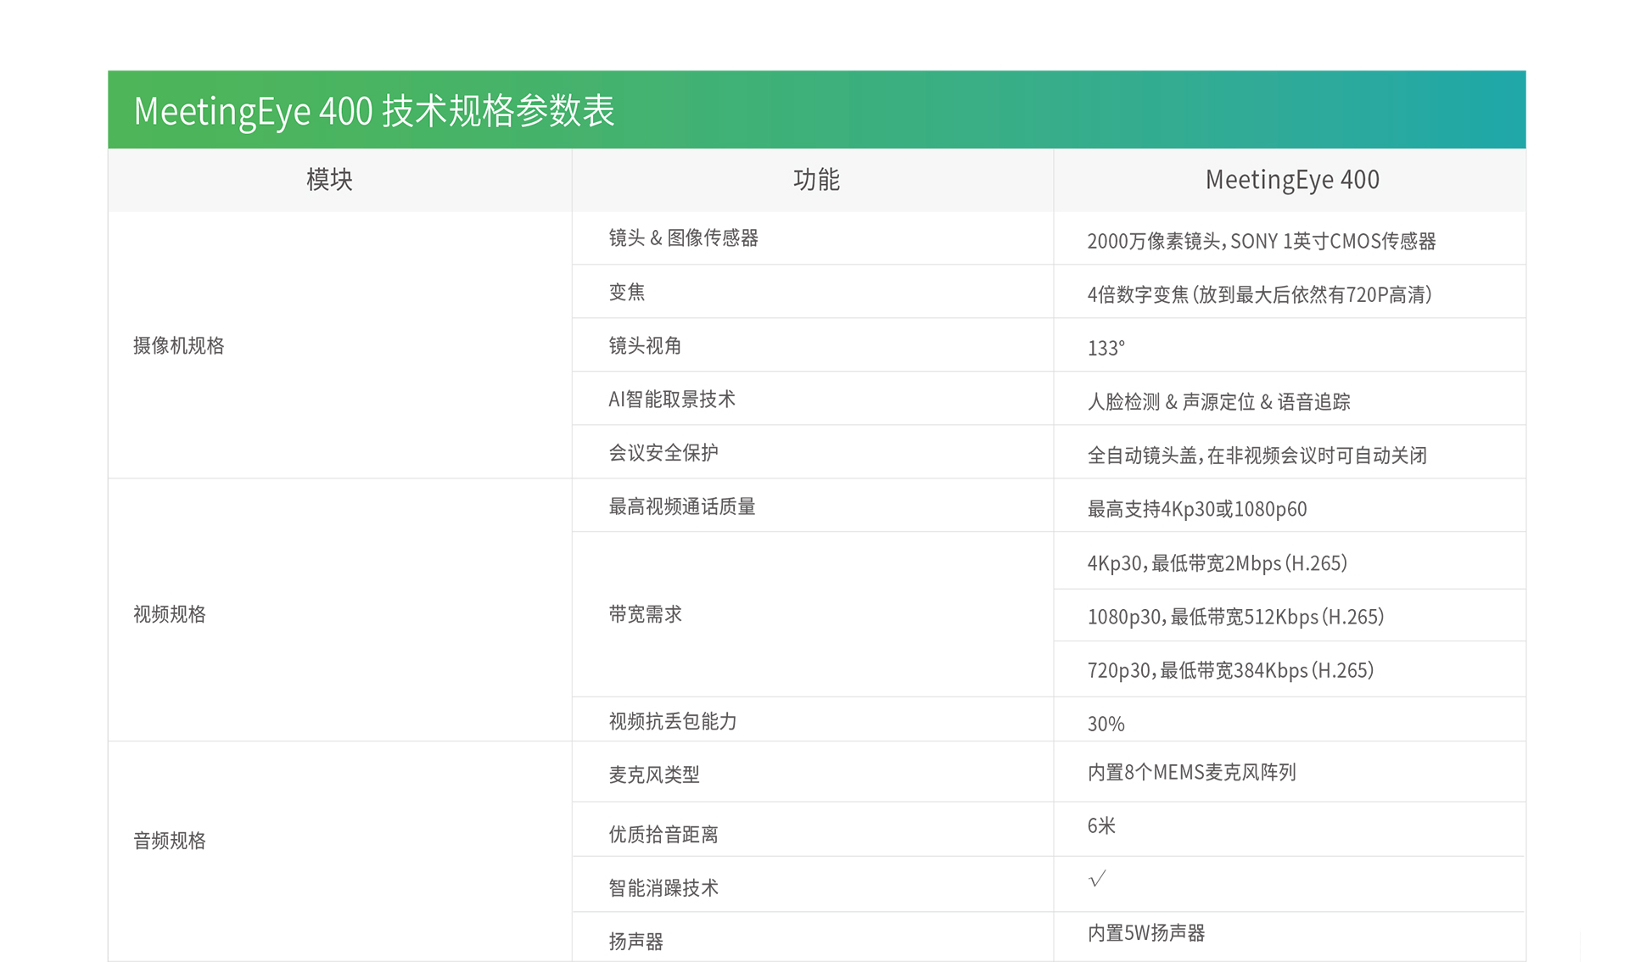The height and width of the screenshot is (962, 1629).
Task: Click the MeetingEye 400 table title banner
Action: coord(374,111)
